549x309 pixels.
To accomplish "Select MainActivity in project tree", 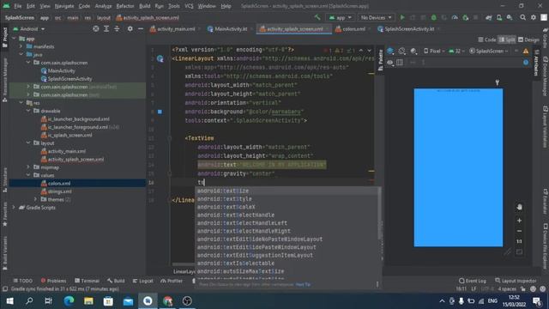I will click(x=61, y=70).
